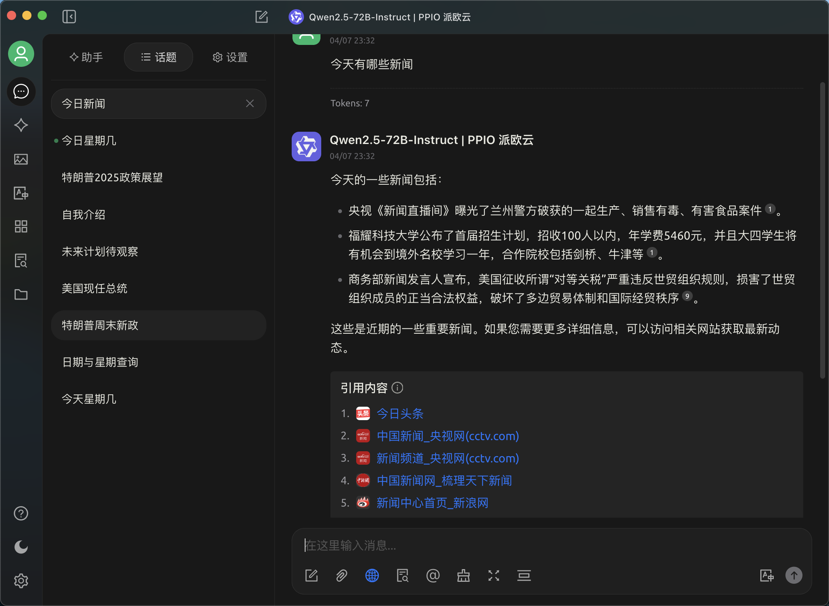The width and height of the screenshot is (829, 606).
Task: Open the topic 未来计划待观察
Action: pos(159,252)
